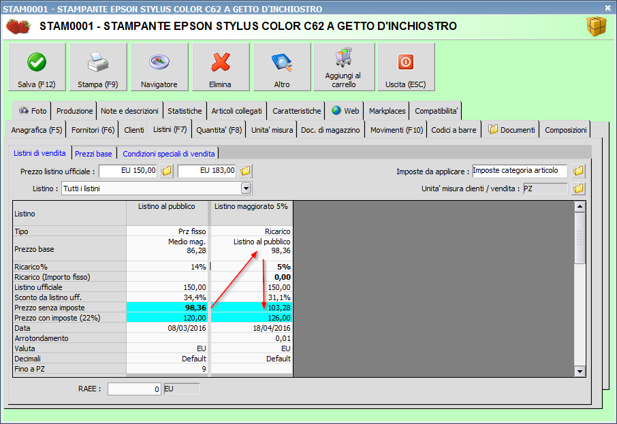Switch to the Foto tab
Viewport: 617px width, 424px height.
click(33, 111)
